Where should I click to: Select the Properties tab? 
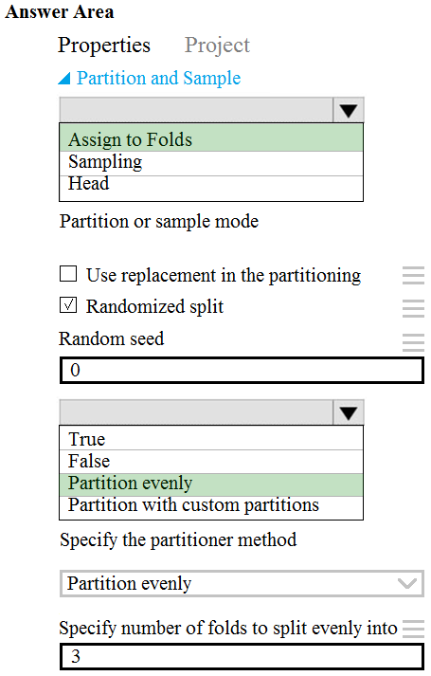pyautogui.click(x=104, y=46)
